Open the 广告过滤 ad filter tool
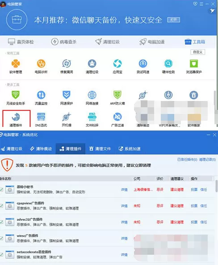The width and height of the screenshot is (218, 265). point(117,119)
